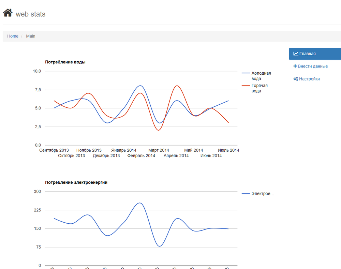Image resolution: width=341 pixels, height=269 pixels.
Task: Click the Июль 2014 axis label
Action: point(228,150)
